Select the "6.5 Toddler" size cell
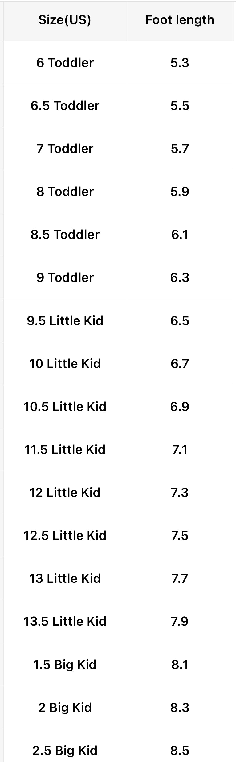The image size is (236, 762). [x=65, y=106]
